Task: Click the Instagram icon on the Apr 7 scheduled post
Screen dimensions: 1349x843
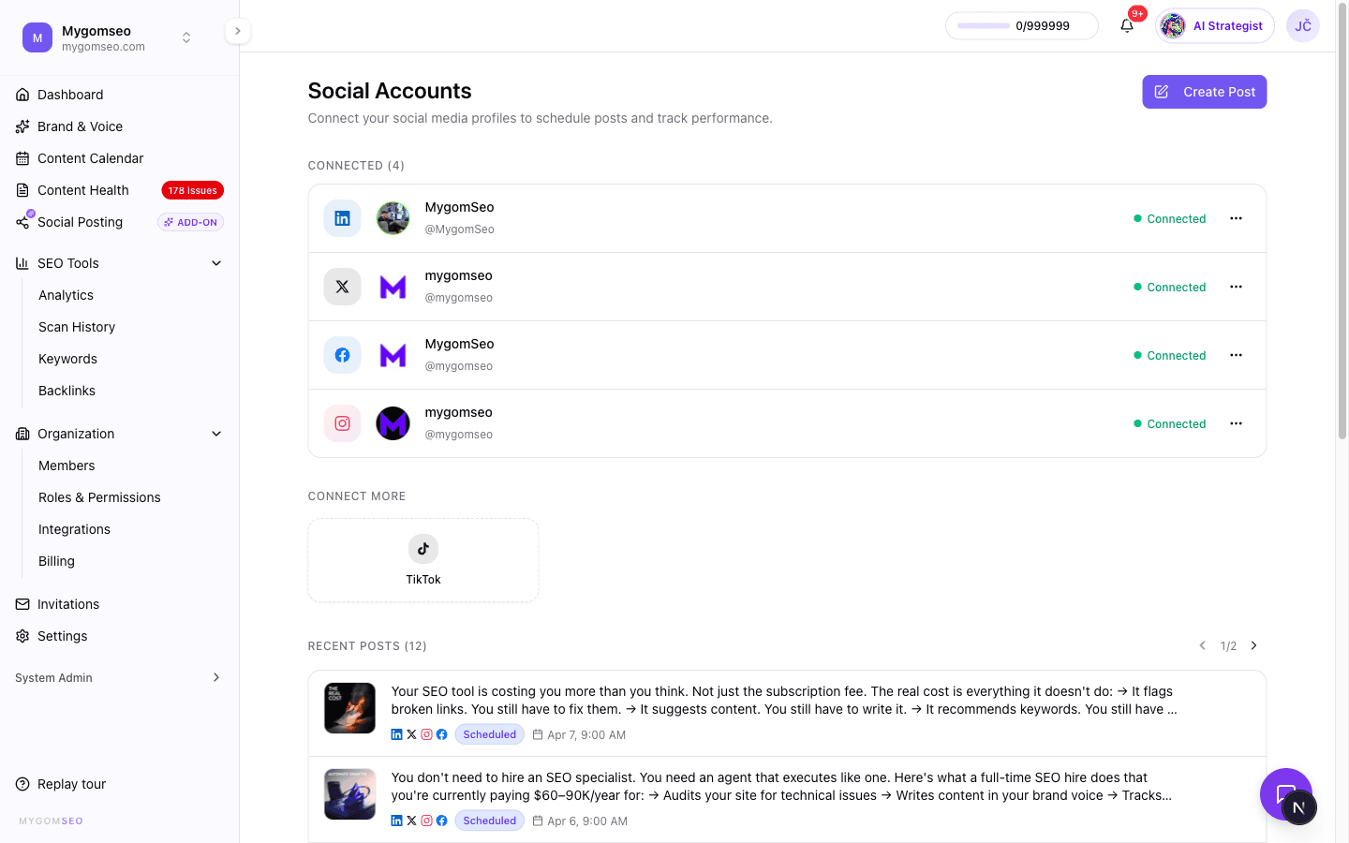Action: [x=426, y=734]
